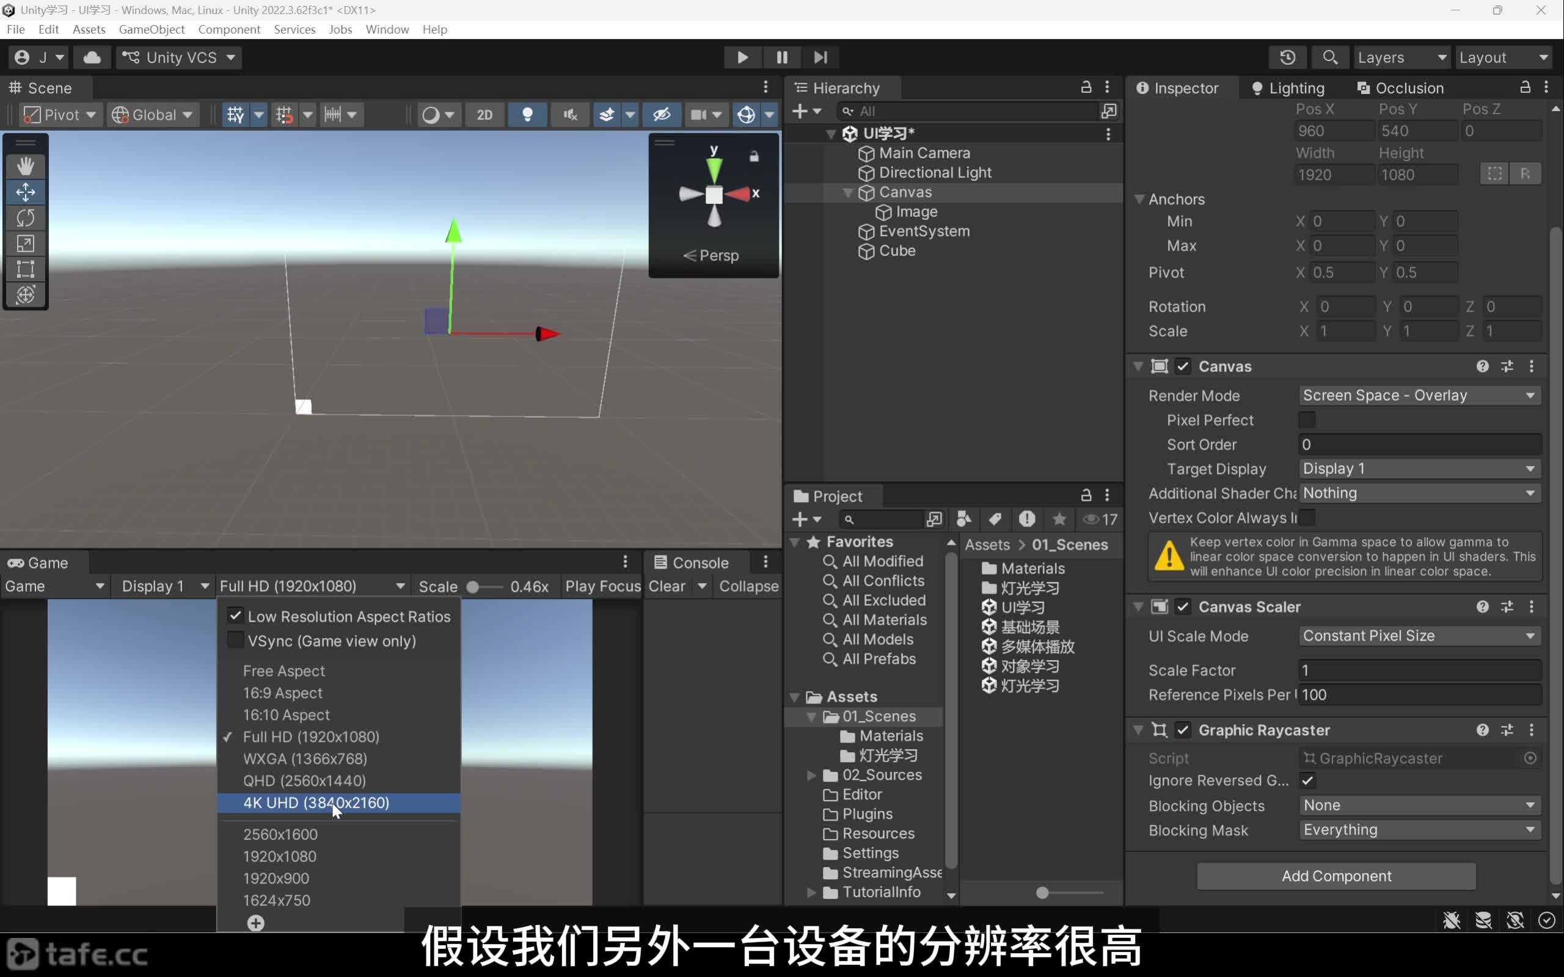Viewport: 1564px width, 977px height.
Task: Open the Layers dropdown
Action: click(1401, 57)
